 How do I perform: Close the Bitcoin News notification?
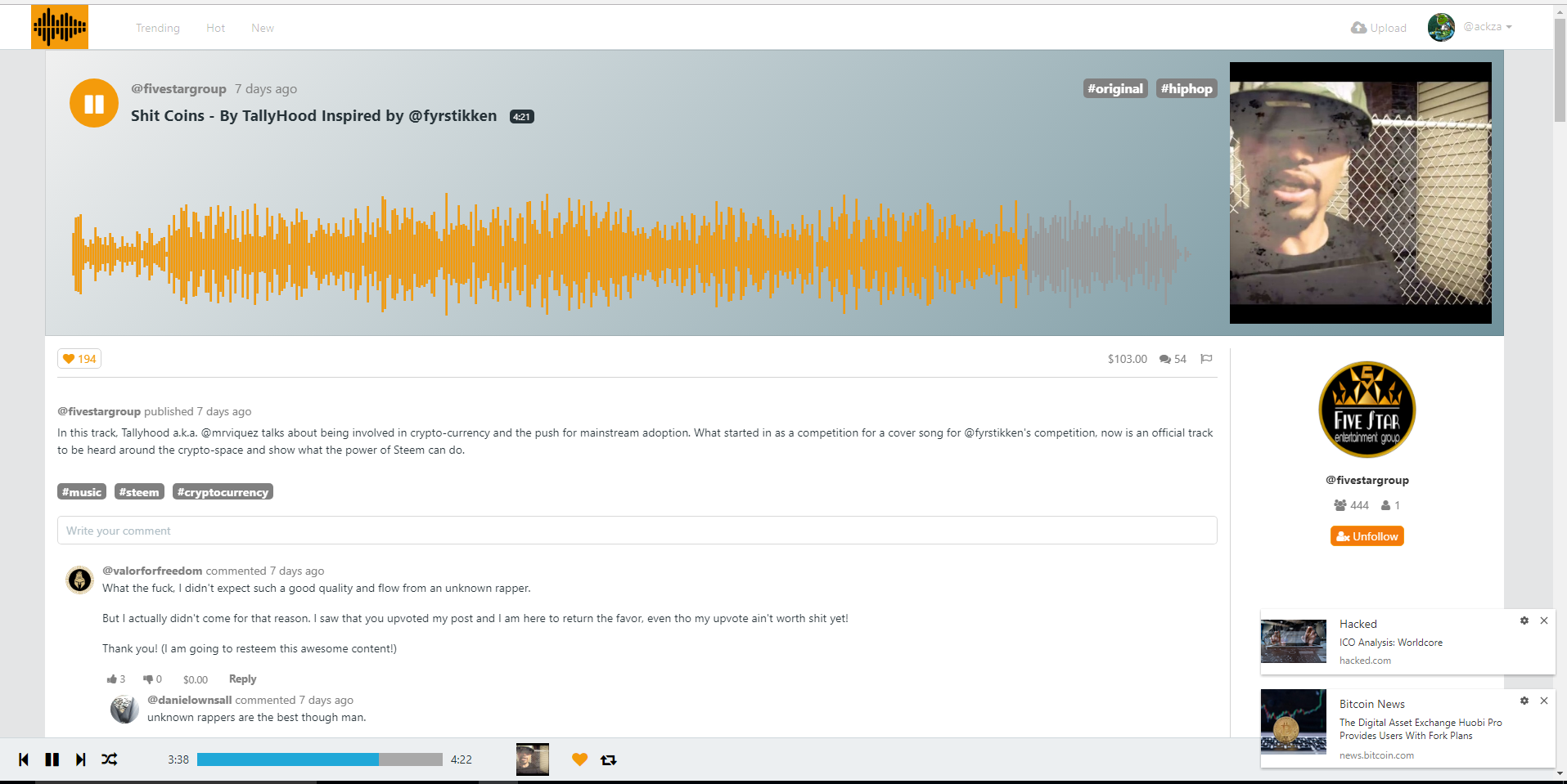(1544, 701)
